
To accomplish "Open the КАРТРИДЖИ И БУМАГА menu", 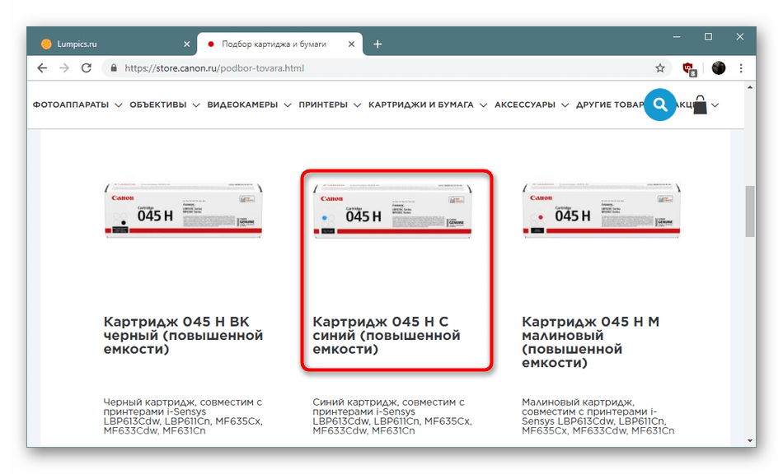I will tap(421, 105).
